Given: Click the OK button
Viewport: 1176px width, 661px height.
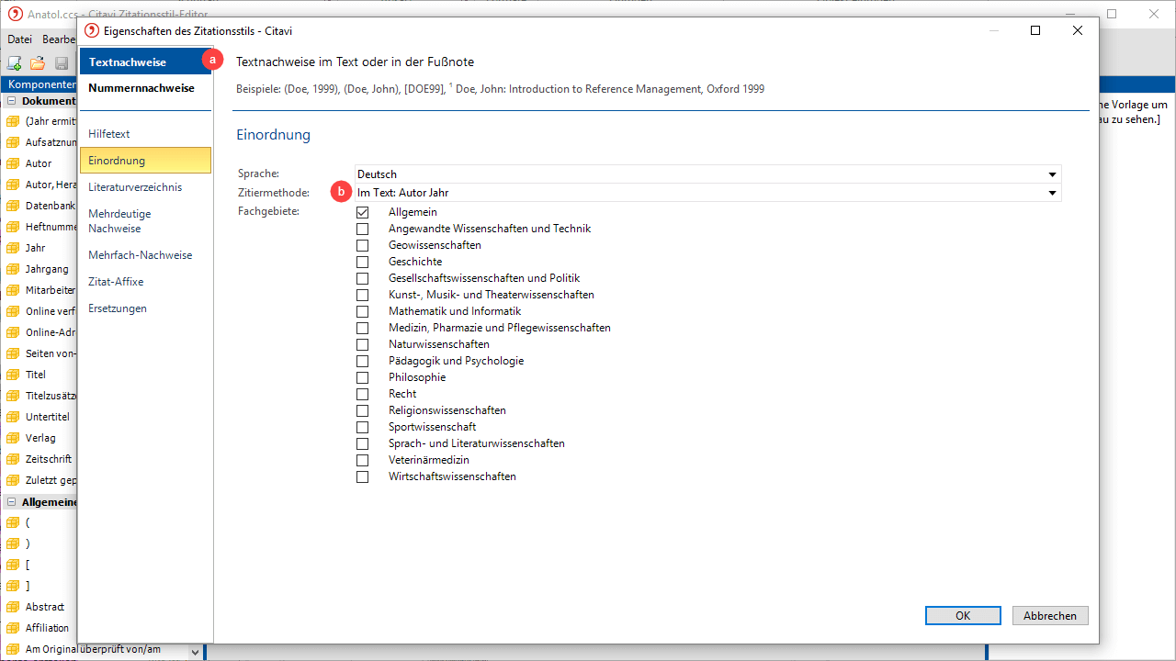Looking at the screenshot, I should 962,616.
